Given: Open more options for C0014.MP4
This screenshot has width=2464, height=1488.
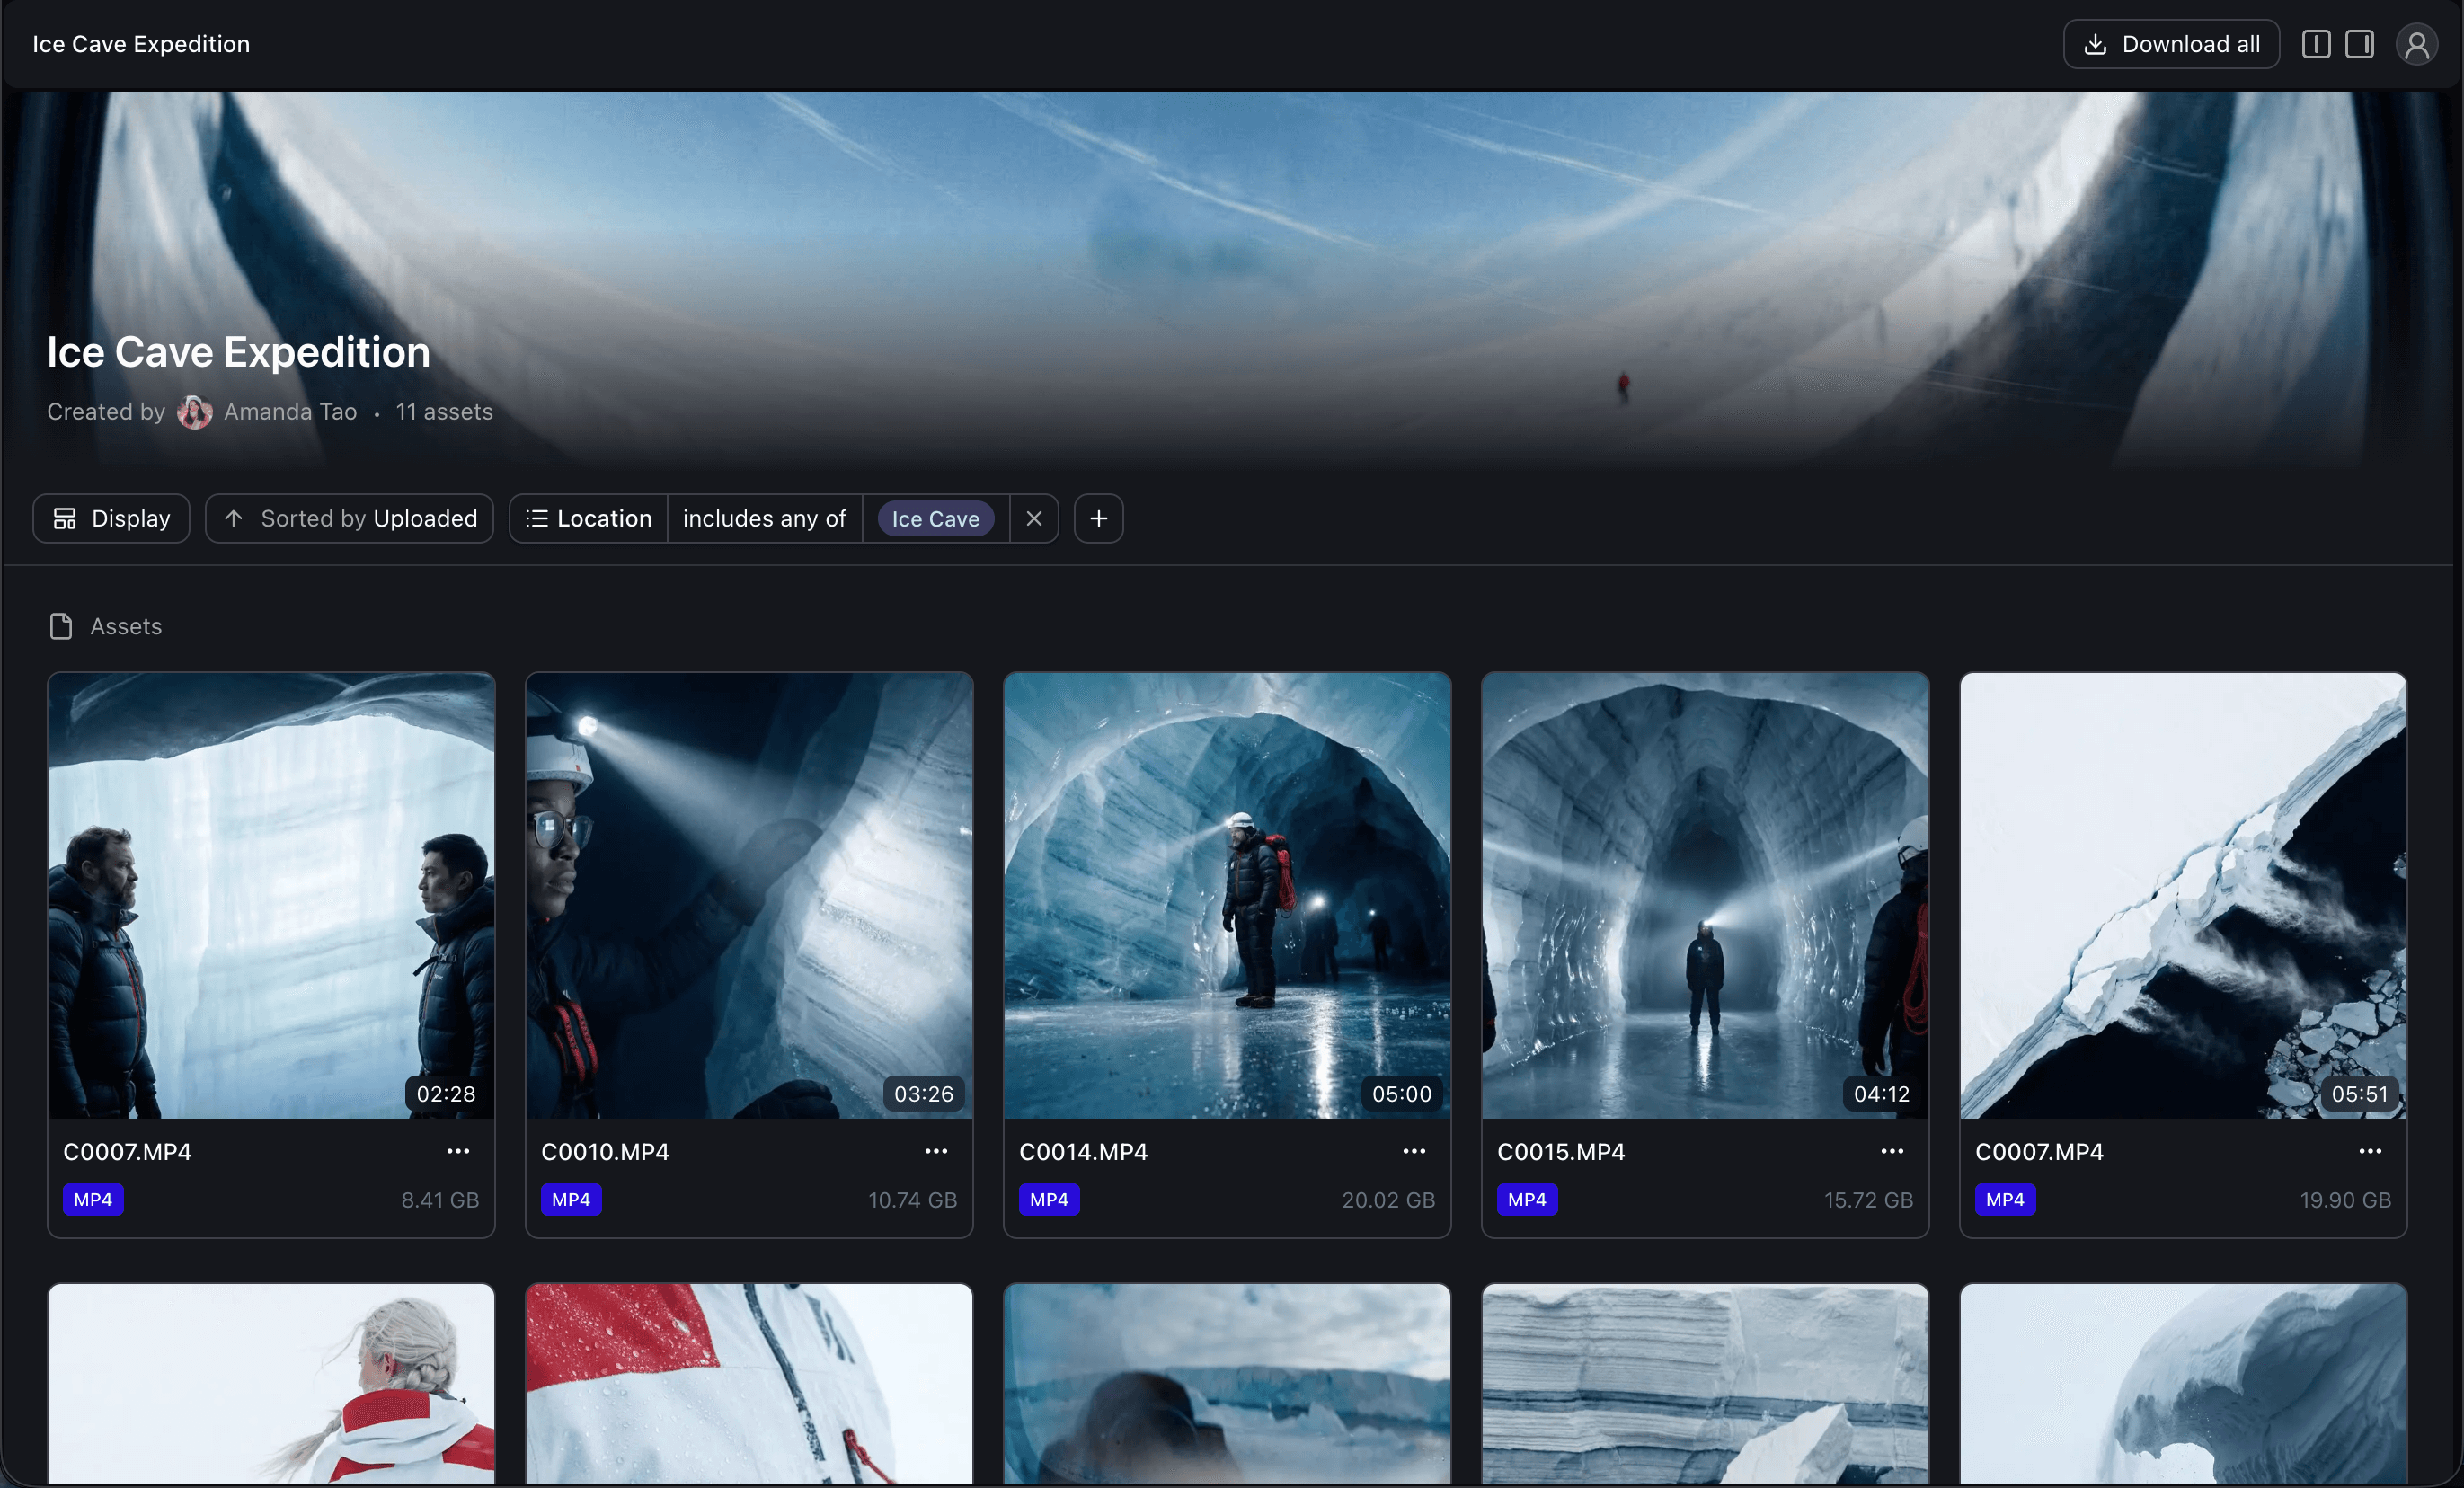Looking at the screenshot, I should tap(1413, 1151).
